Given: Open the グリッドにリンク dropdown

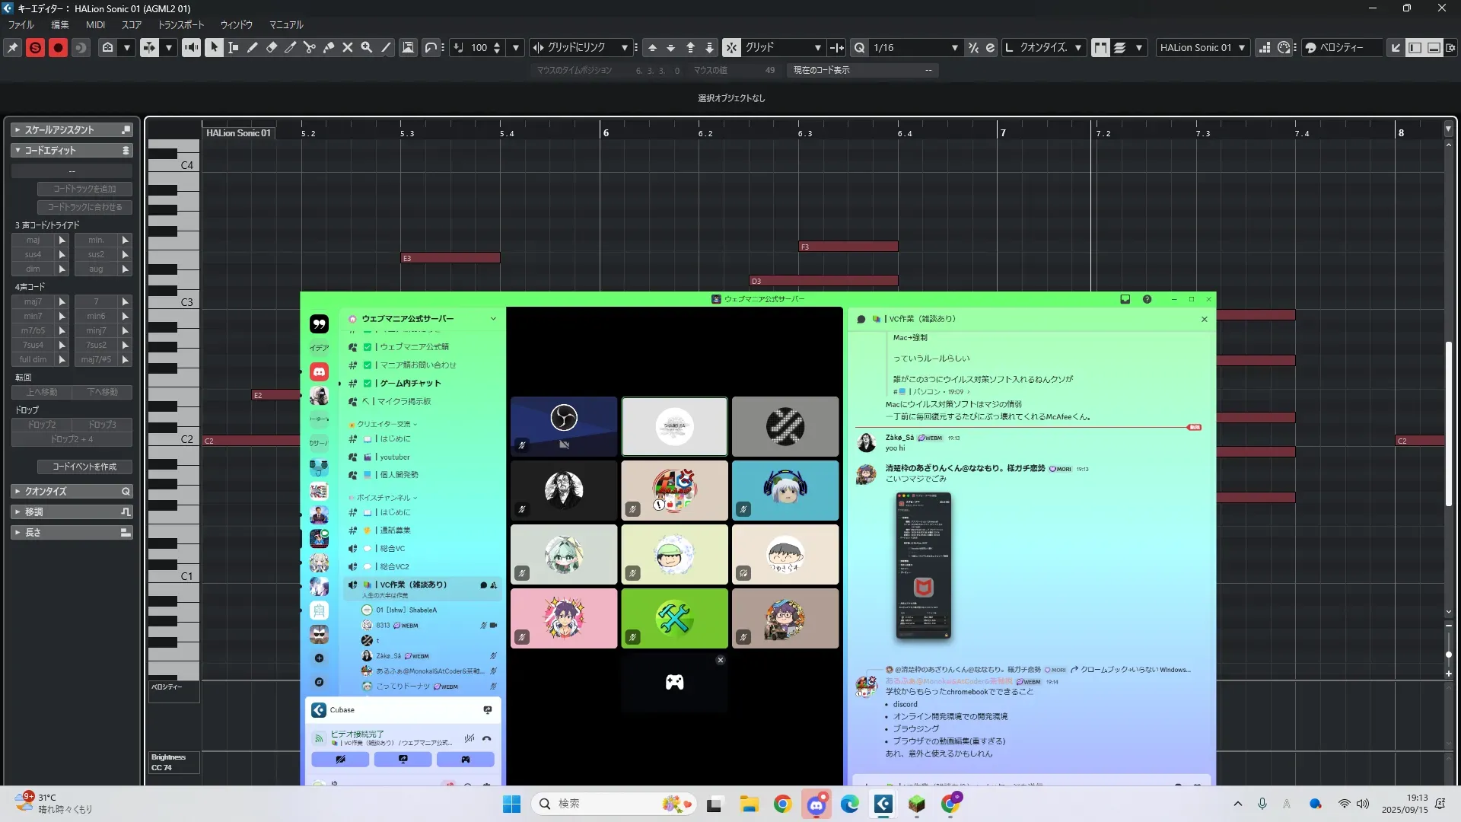Looking at the screenshot, I should coord(624,47).
